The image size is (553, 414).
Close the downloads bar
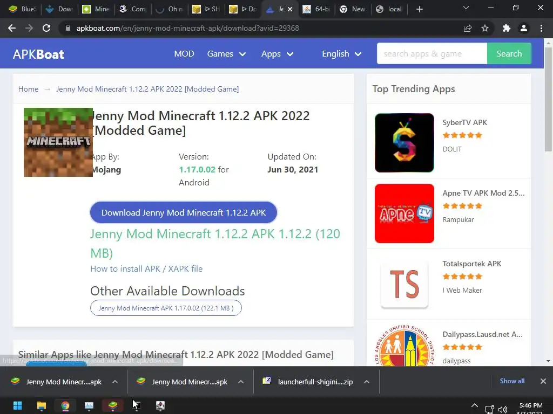tap(543, 381)
